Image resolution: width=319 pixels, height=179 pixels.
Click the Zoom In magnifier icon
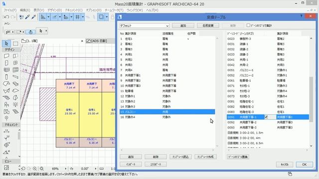pos(34,169)
